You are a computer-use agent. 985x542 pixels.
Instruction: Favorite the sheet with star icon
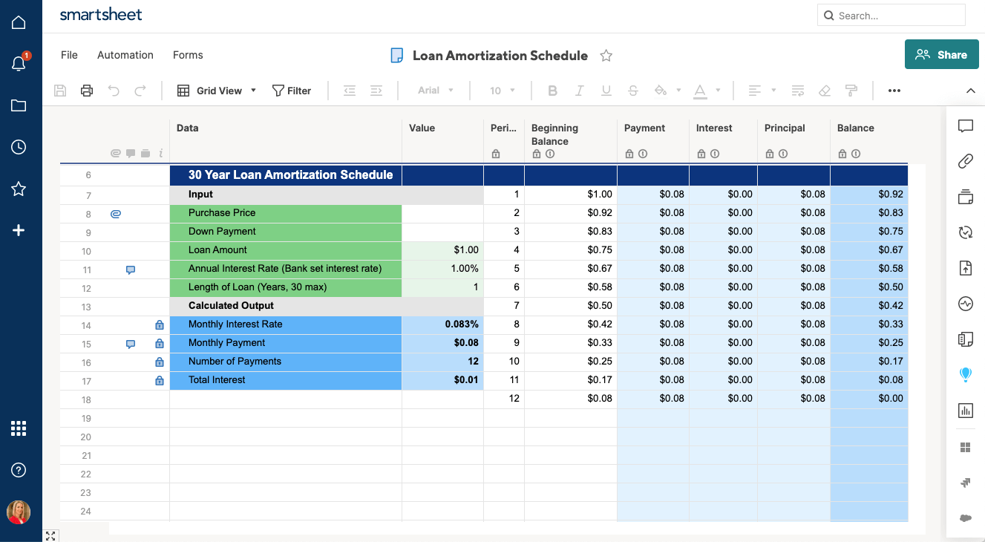pos(606,56)
